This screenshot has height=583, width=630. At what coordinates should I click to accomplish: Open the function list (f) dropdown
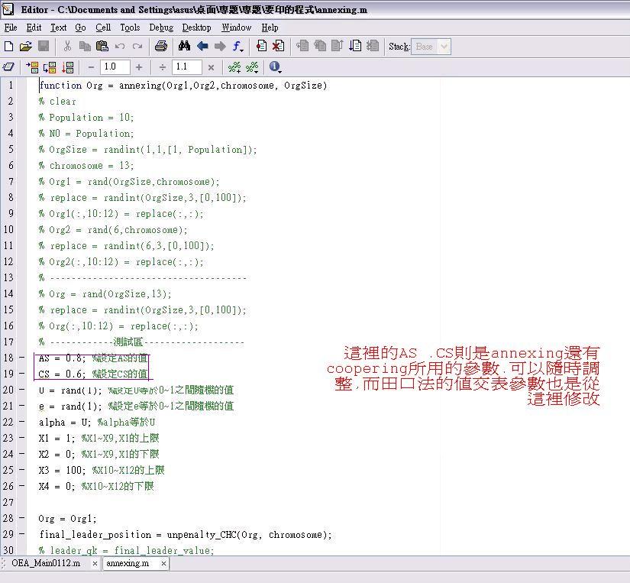[238, 47]
